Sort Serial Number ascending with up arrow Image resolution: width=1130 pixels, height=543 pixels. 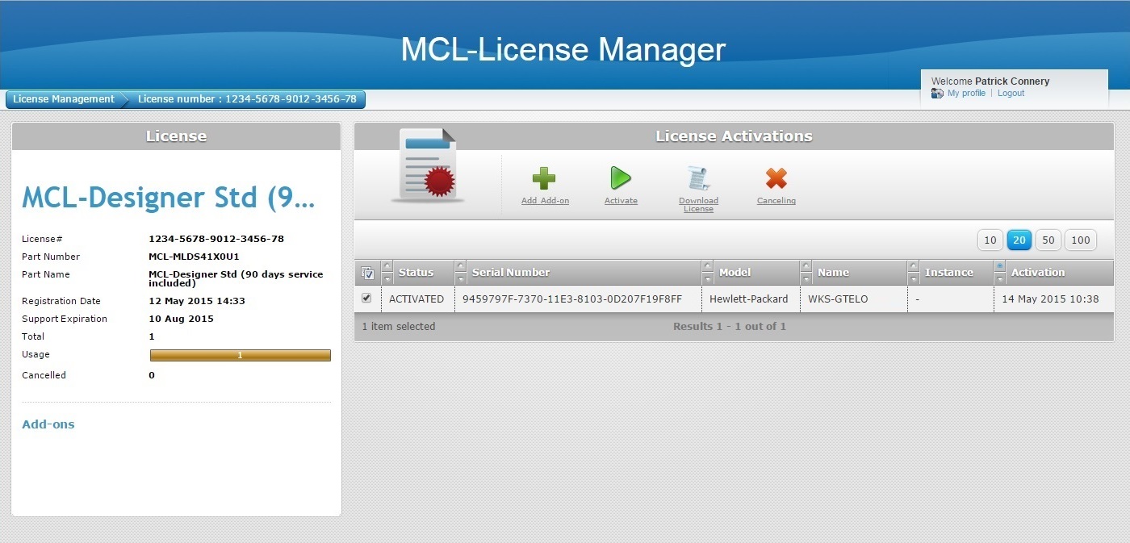460,266
